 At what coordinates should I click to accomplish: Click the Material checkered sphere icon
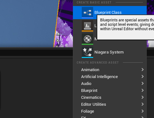point(87,39)
